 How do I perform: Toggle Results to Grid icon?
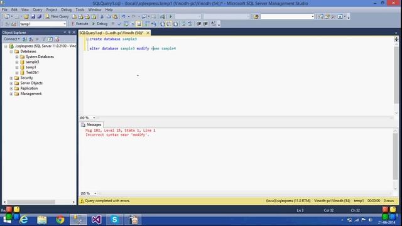click(169, 24)
